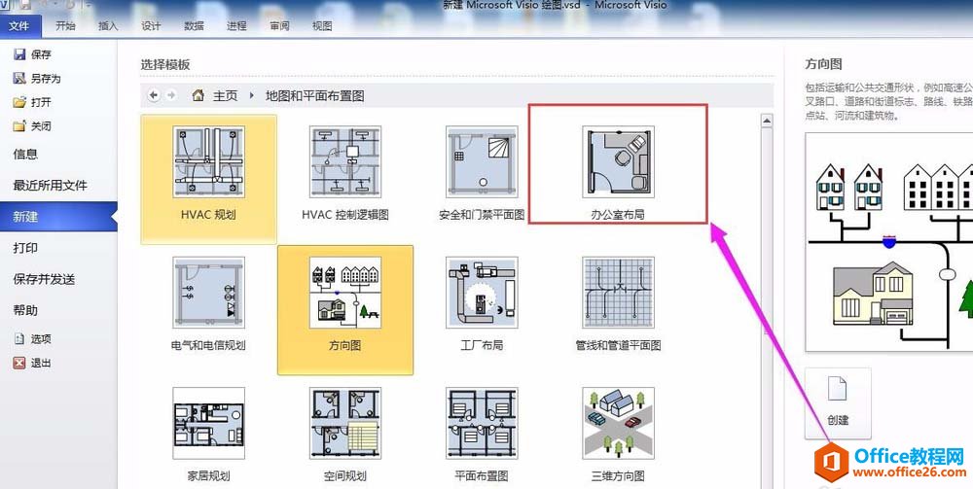The image size is (973, 489).
Task: Click the 退出 red X icon
Action: pos(19,364)
